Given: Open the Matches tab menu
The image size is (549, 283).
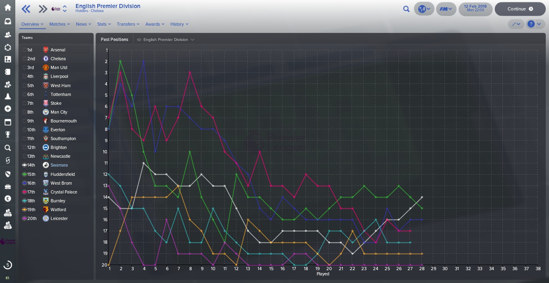Looking at the screenshot, I should [x=59, y=24].
